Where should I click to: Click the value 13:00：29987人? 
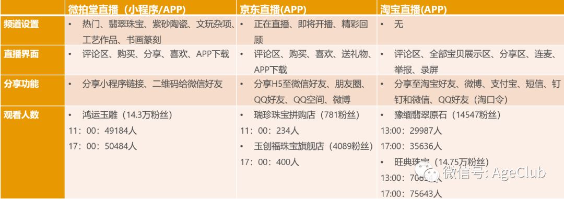[x=411, y=131]
